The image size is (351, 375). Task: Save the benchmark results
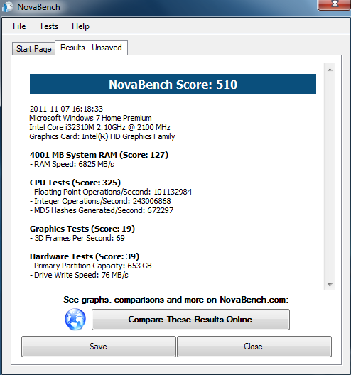tap(99, 347)
